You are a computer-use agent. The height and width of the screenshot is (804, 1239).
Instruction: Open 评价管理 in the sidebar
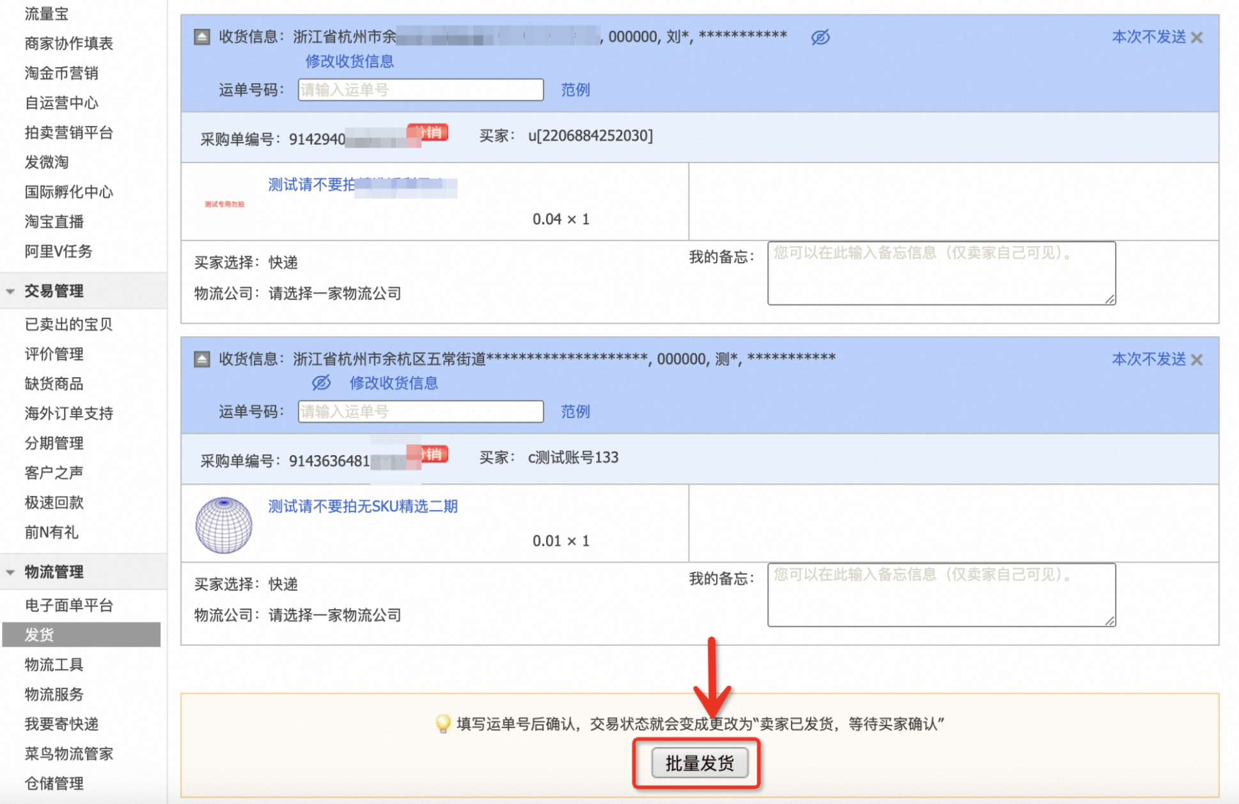(x=54, y=354)
